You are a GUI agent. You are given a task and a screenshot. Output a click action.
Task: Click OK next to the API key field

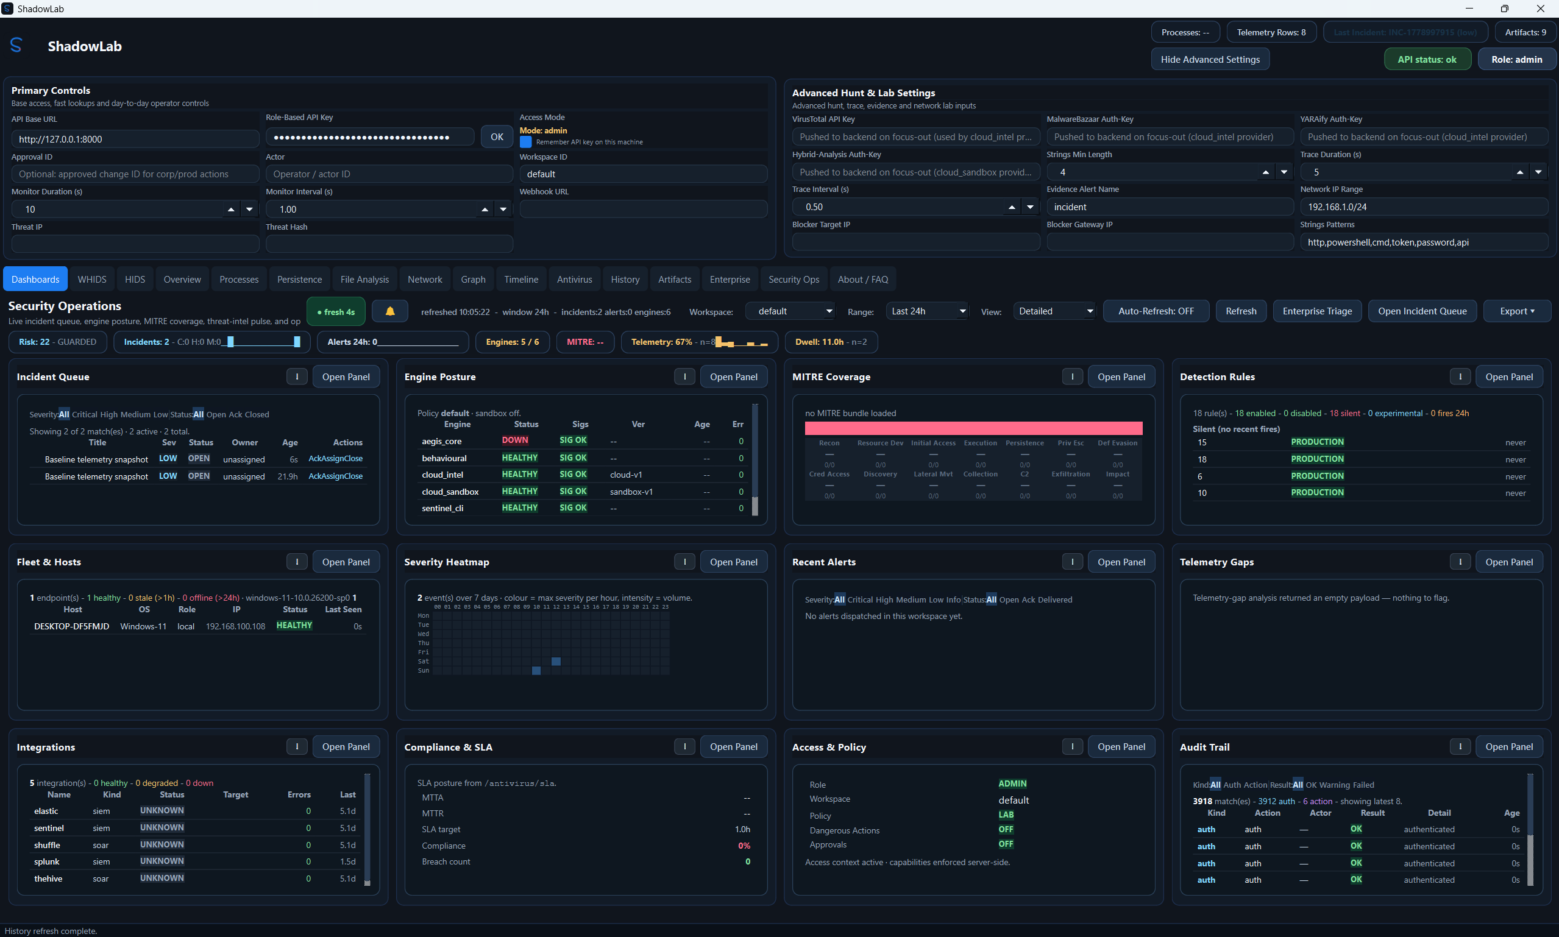point(497,136)
